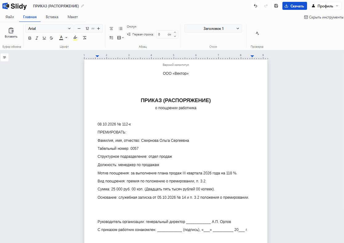Image resolution: width=344 pixels, height=243 pixels.
Task: Click the pencil icon to rename the document
Action: click(83, 6)
